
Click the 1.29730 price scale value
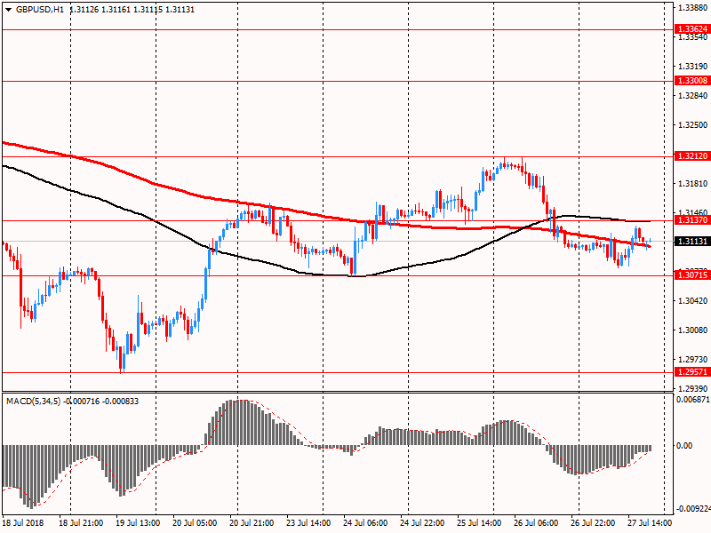click(x=693, y=360)
